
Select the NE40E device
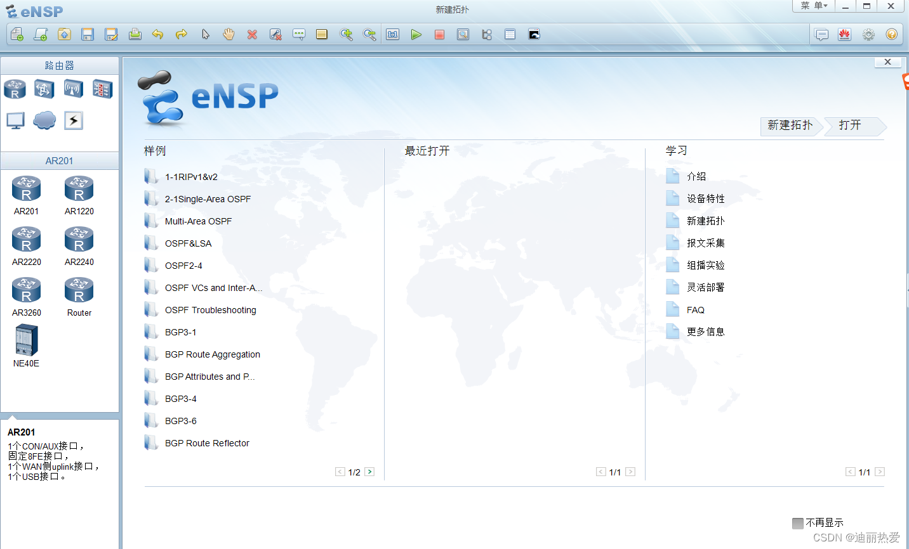[x=26, y=346]
